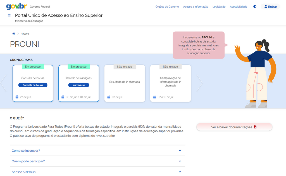The image size is (286, 176).
Task: Click calendar icon beside 27 de jun
Action: pyautogui.click(x=17, y=97)
